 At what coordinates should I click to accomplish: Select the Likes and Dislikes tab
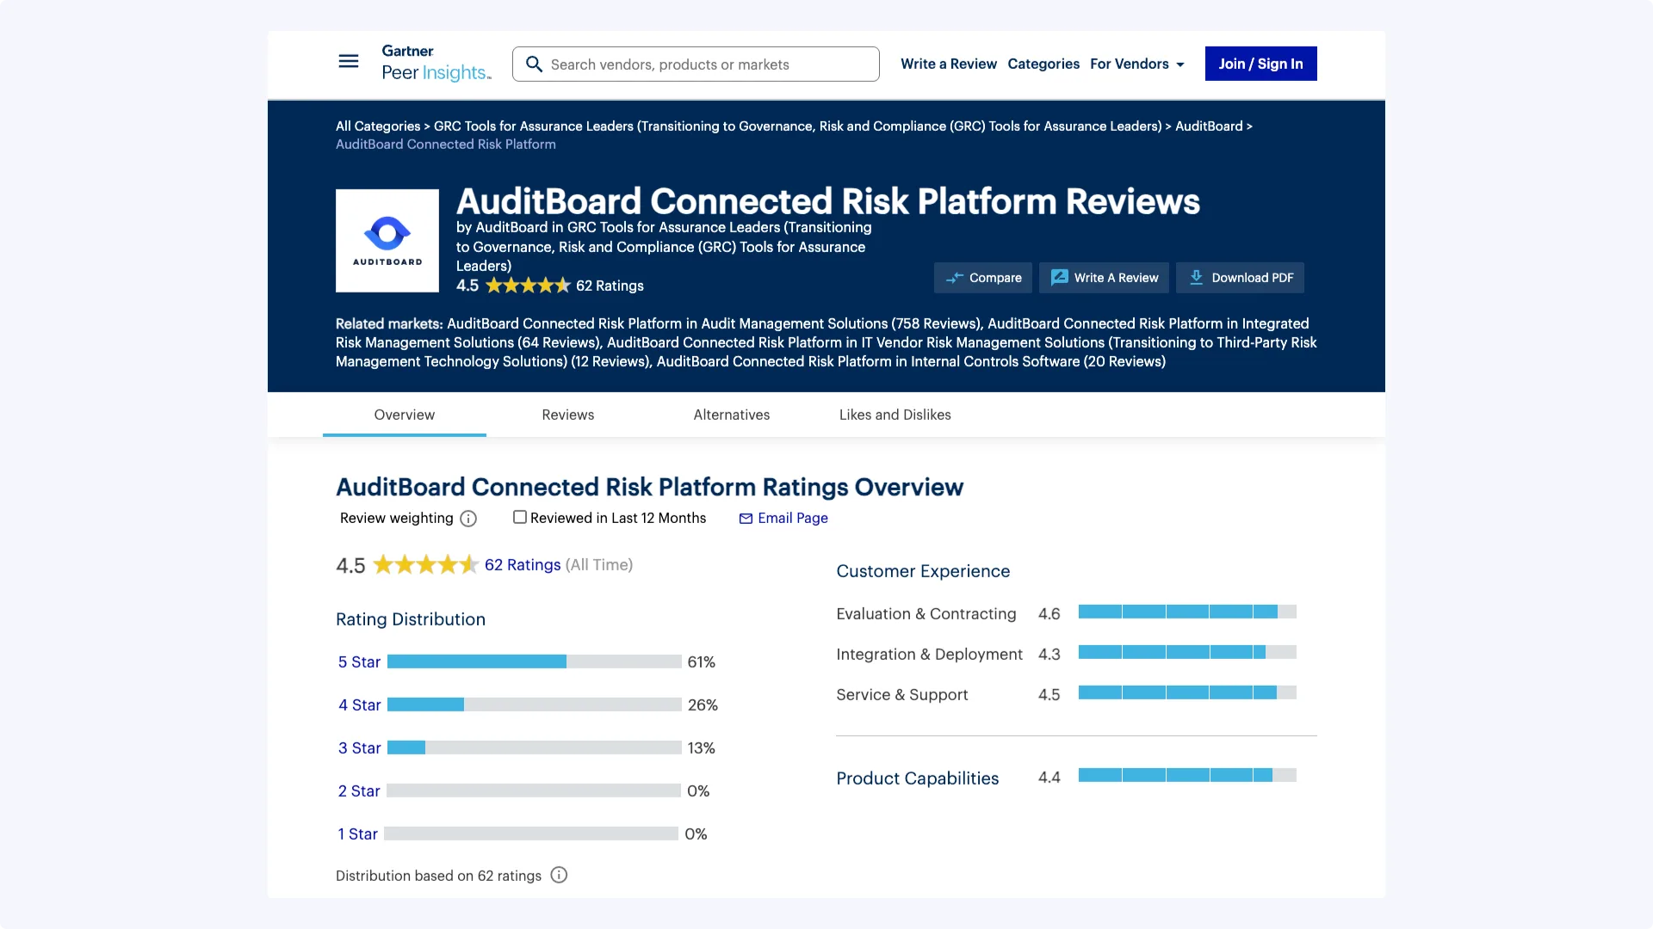coord(895,415)
